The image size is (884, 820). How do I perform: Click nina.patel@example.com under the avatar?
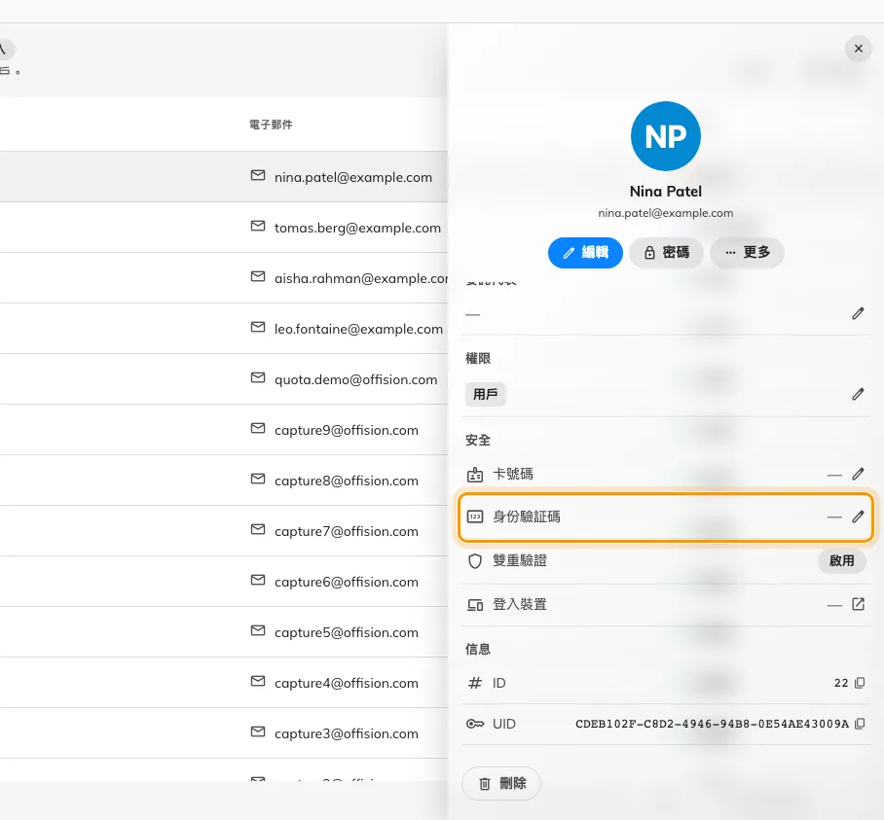point(665,213)
